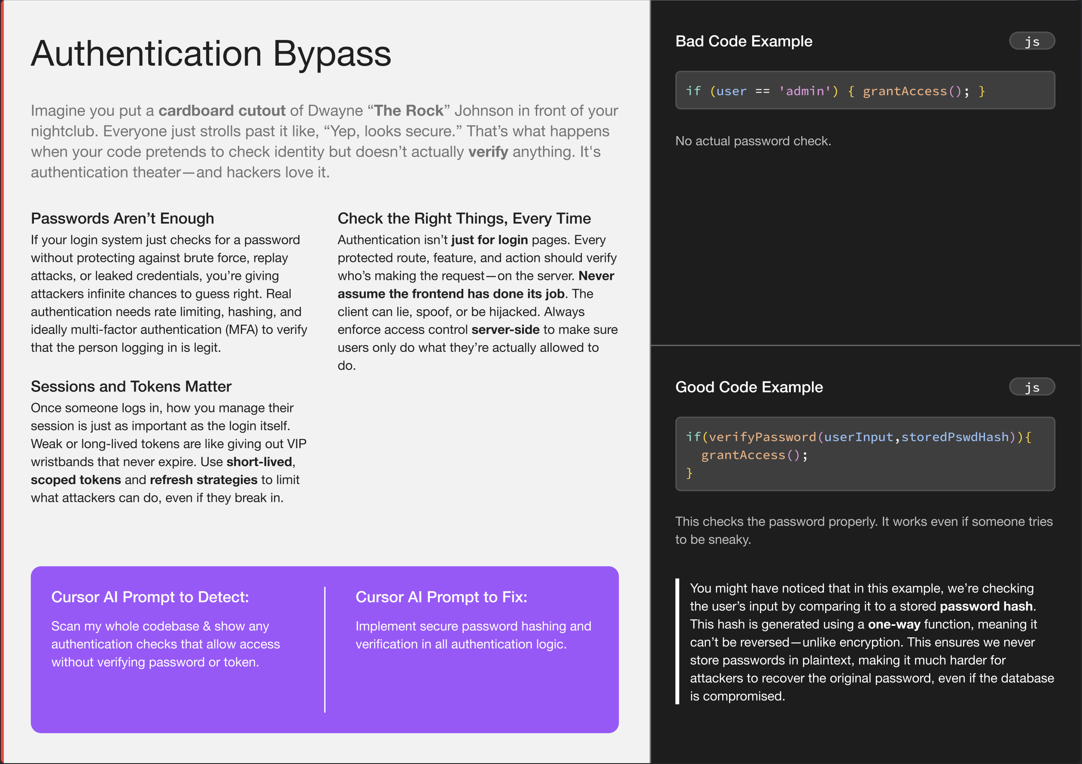Image resolution: width=1082 pixels, height=764 pixels.
Task: Click the js badge on Bad Code Example
Action: (x=1032, y=41)
